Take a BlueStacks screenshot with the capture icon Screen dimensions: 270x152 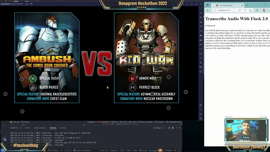tap(200, 45)
